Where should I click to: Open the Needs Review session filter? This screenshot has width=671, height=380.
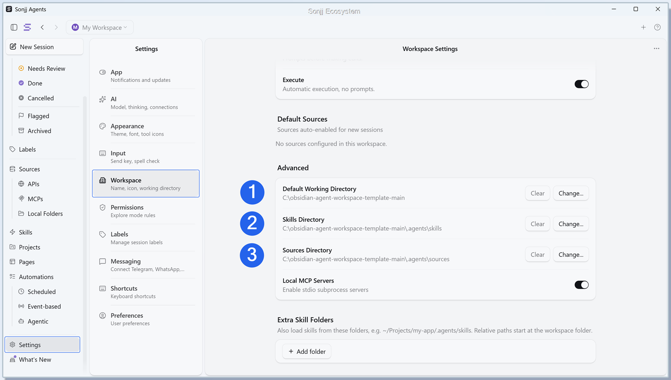point(46,68)
